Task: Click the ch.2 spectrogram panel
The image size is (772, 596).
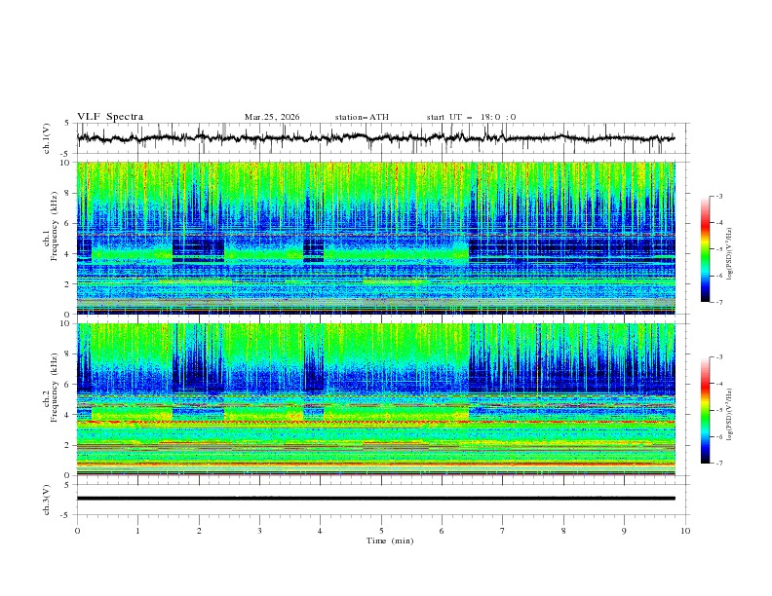Action: pyautogui.click(x=375, y=399)
